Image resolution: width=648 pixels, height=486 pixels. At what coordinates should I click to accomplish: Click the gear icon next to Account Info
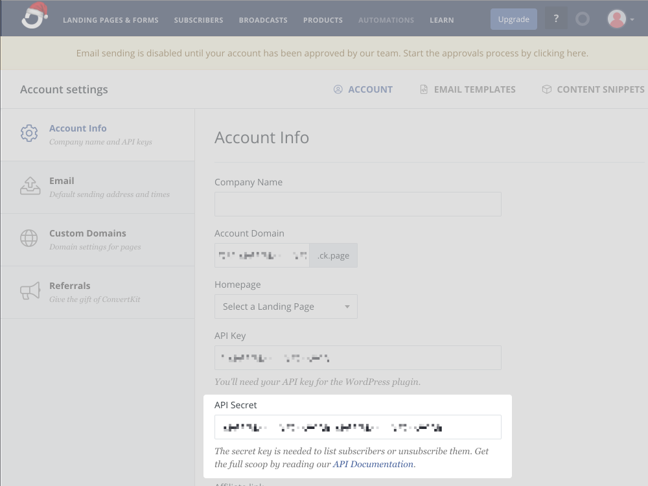[29, 134]
